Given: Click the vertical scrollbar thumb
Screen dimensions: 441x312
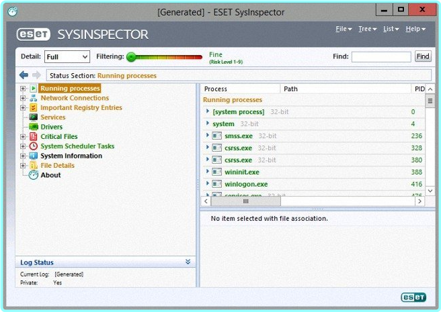Looking at the screenshot, I should tap(430, 101).
